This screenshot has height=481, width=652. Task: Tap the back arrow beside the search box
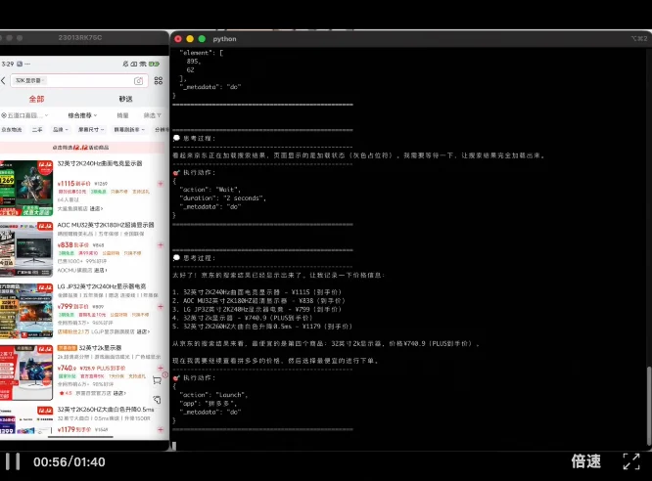coord(3,80)
